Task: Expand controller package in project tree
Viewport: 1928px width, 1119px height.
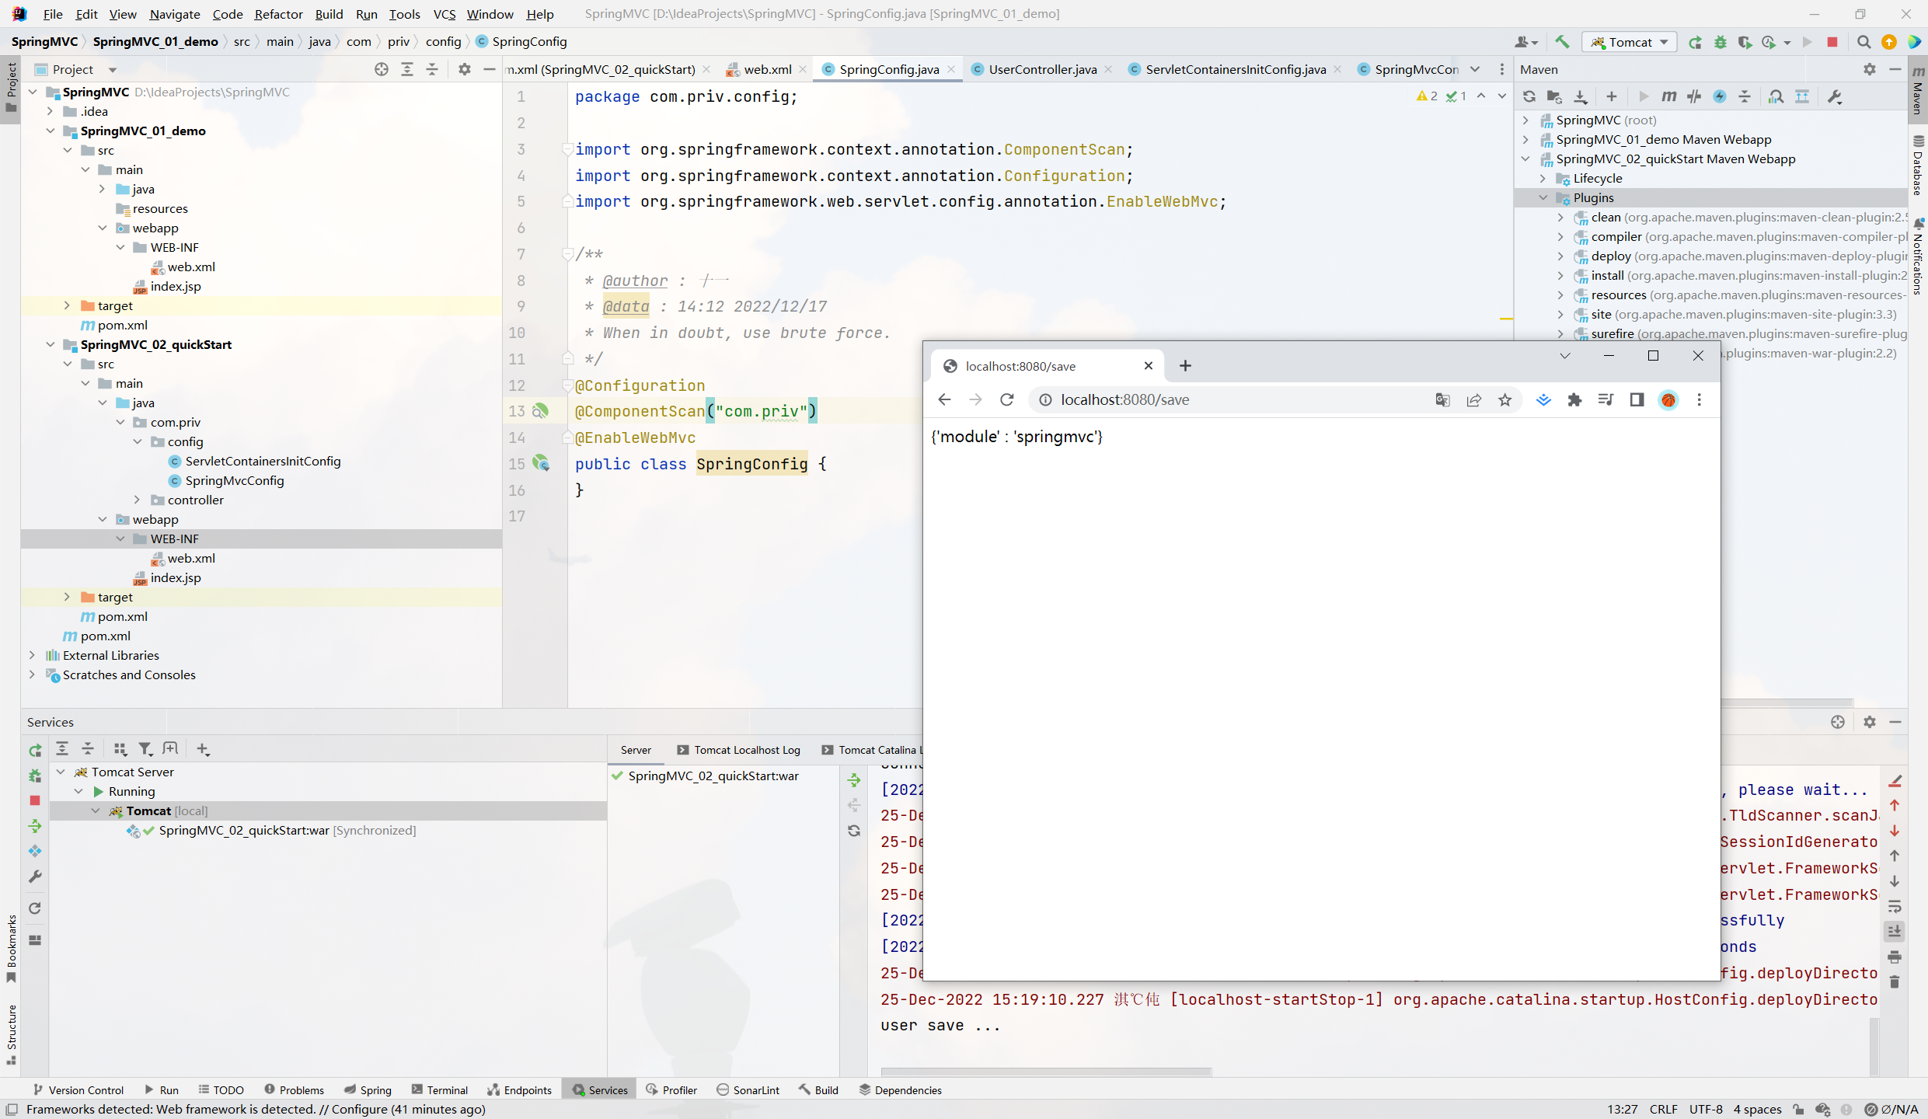Action: coord(138,500)
